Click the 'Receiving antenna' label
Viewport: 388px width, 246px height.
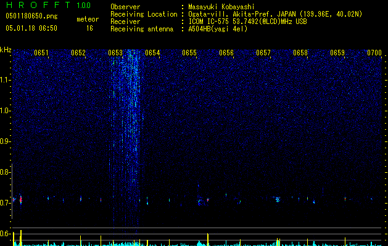coord(142,29)
